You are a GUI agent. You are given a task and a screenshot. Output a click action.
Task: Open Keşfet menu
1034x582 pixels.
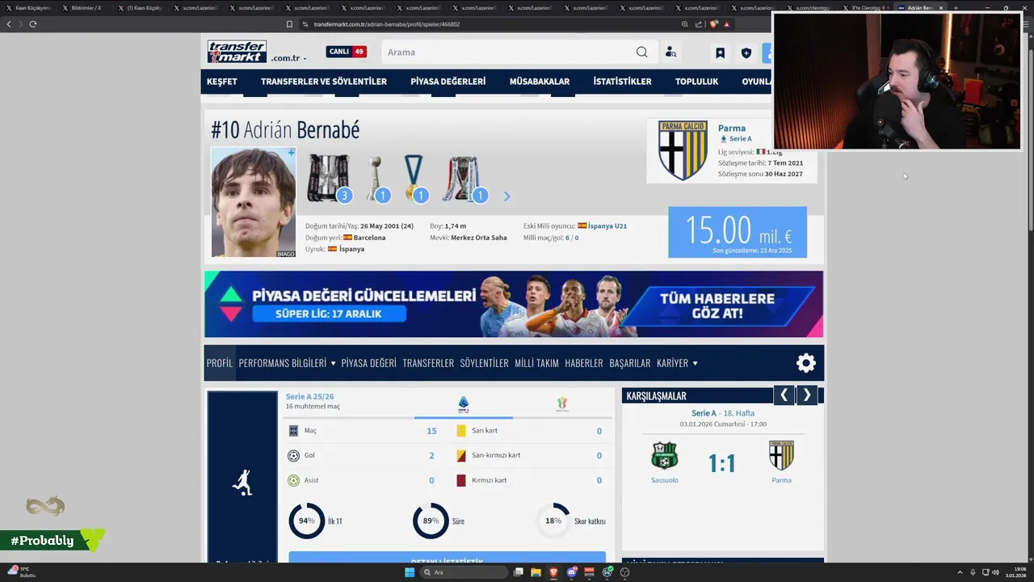pos(222,82)
